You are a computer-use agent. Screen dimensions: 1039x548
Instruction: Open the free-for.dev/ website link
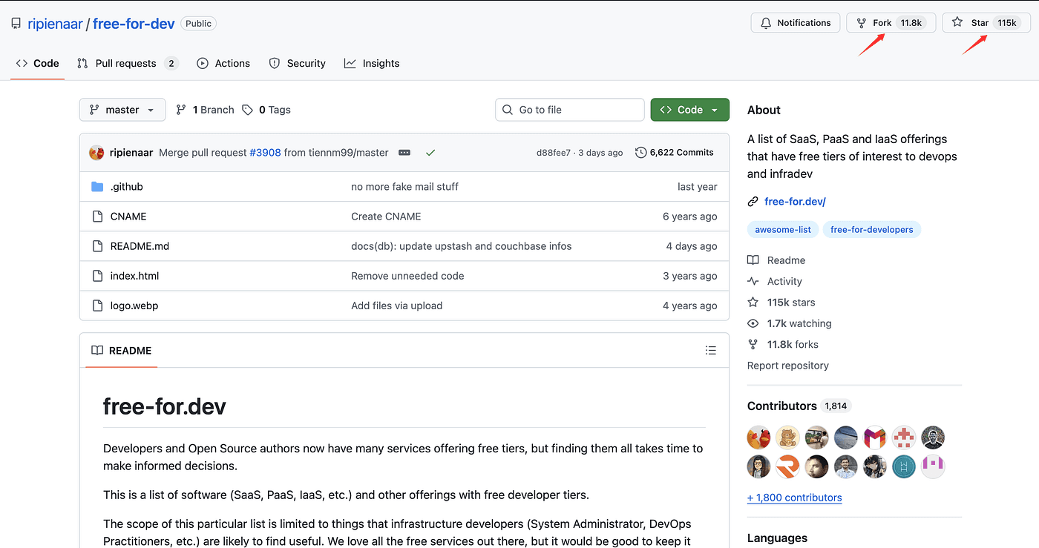tap(795, 202)
